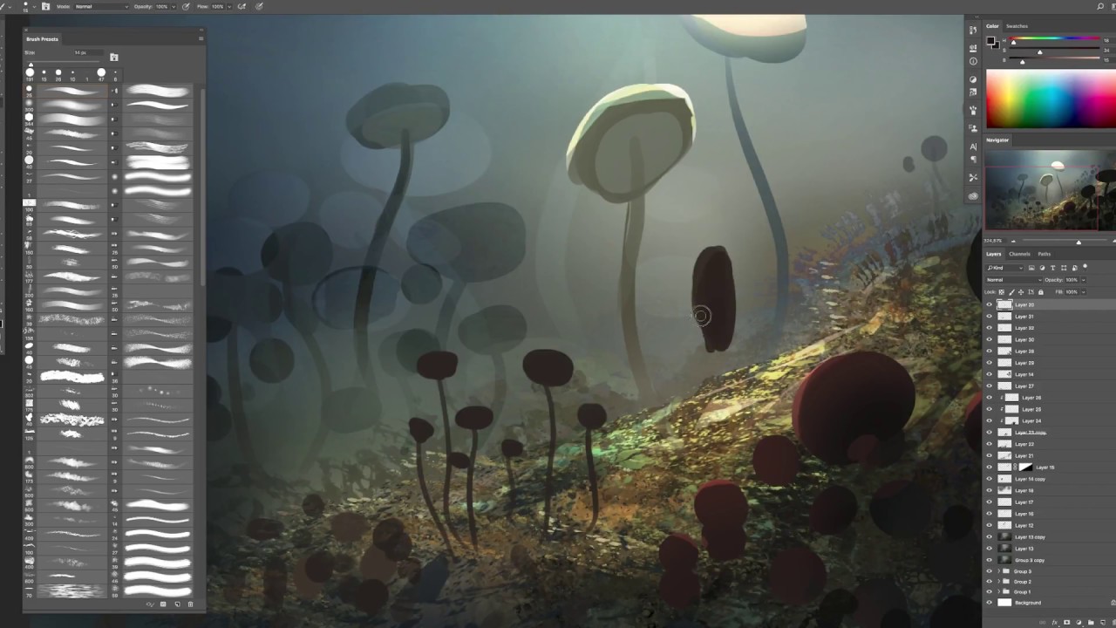Select the 191 recent brush preset
This screenshot has width=1116, height=628.
click(x=30, y=74)
